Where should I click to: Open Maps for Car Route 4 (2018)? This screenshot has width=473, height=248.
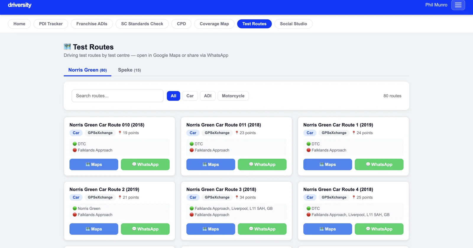coord(328,229)
